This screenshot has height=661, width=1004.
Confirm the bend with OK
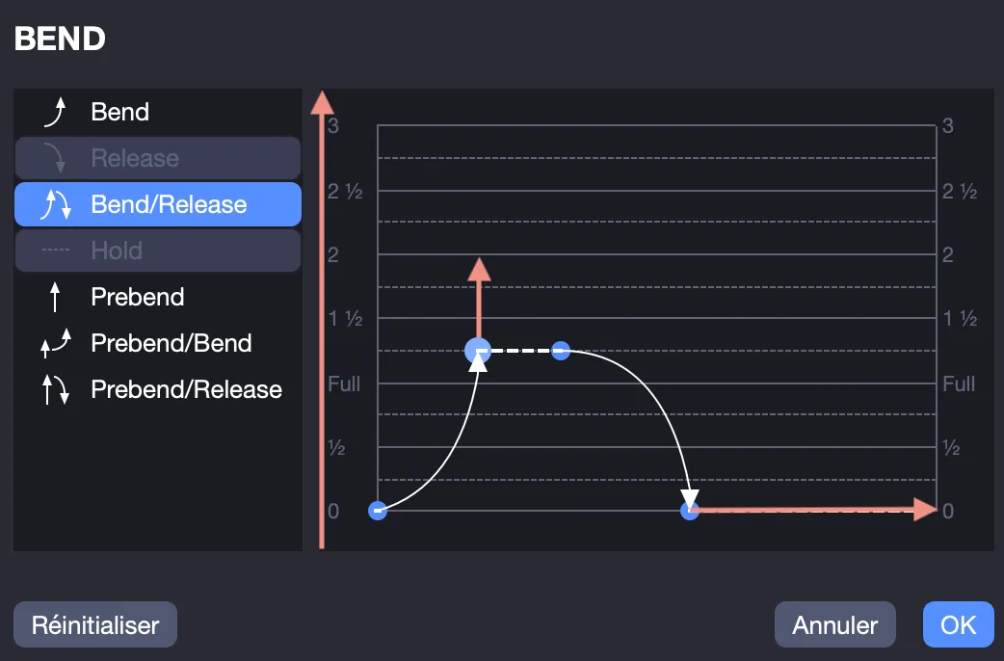tap(959, 624)
